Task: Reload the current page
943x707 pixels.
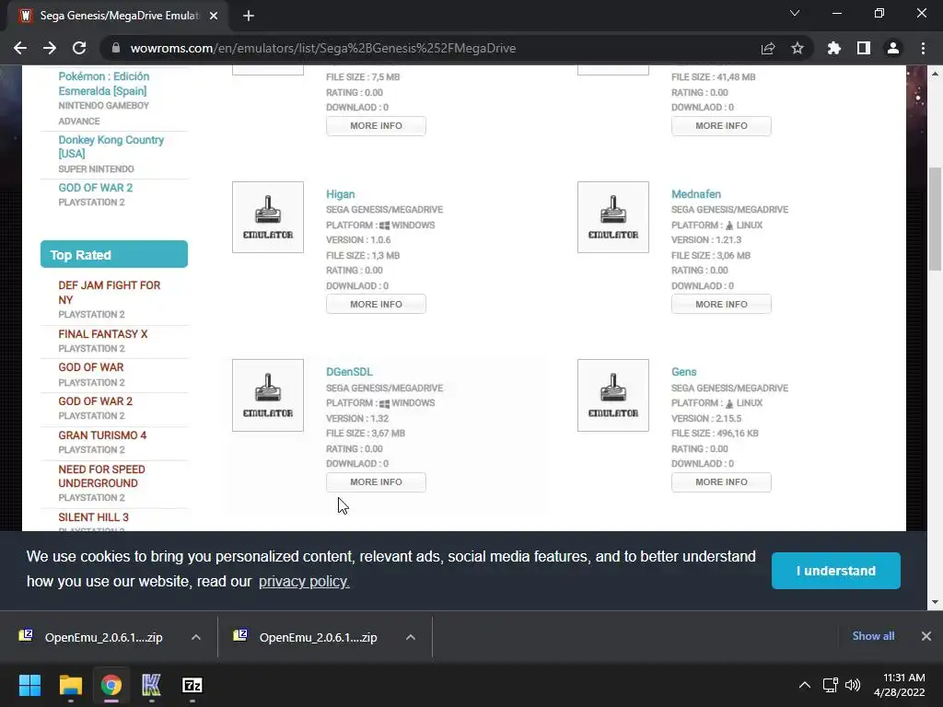Action: (79, 48)
